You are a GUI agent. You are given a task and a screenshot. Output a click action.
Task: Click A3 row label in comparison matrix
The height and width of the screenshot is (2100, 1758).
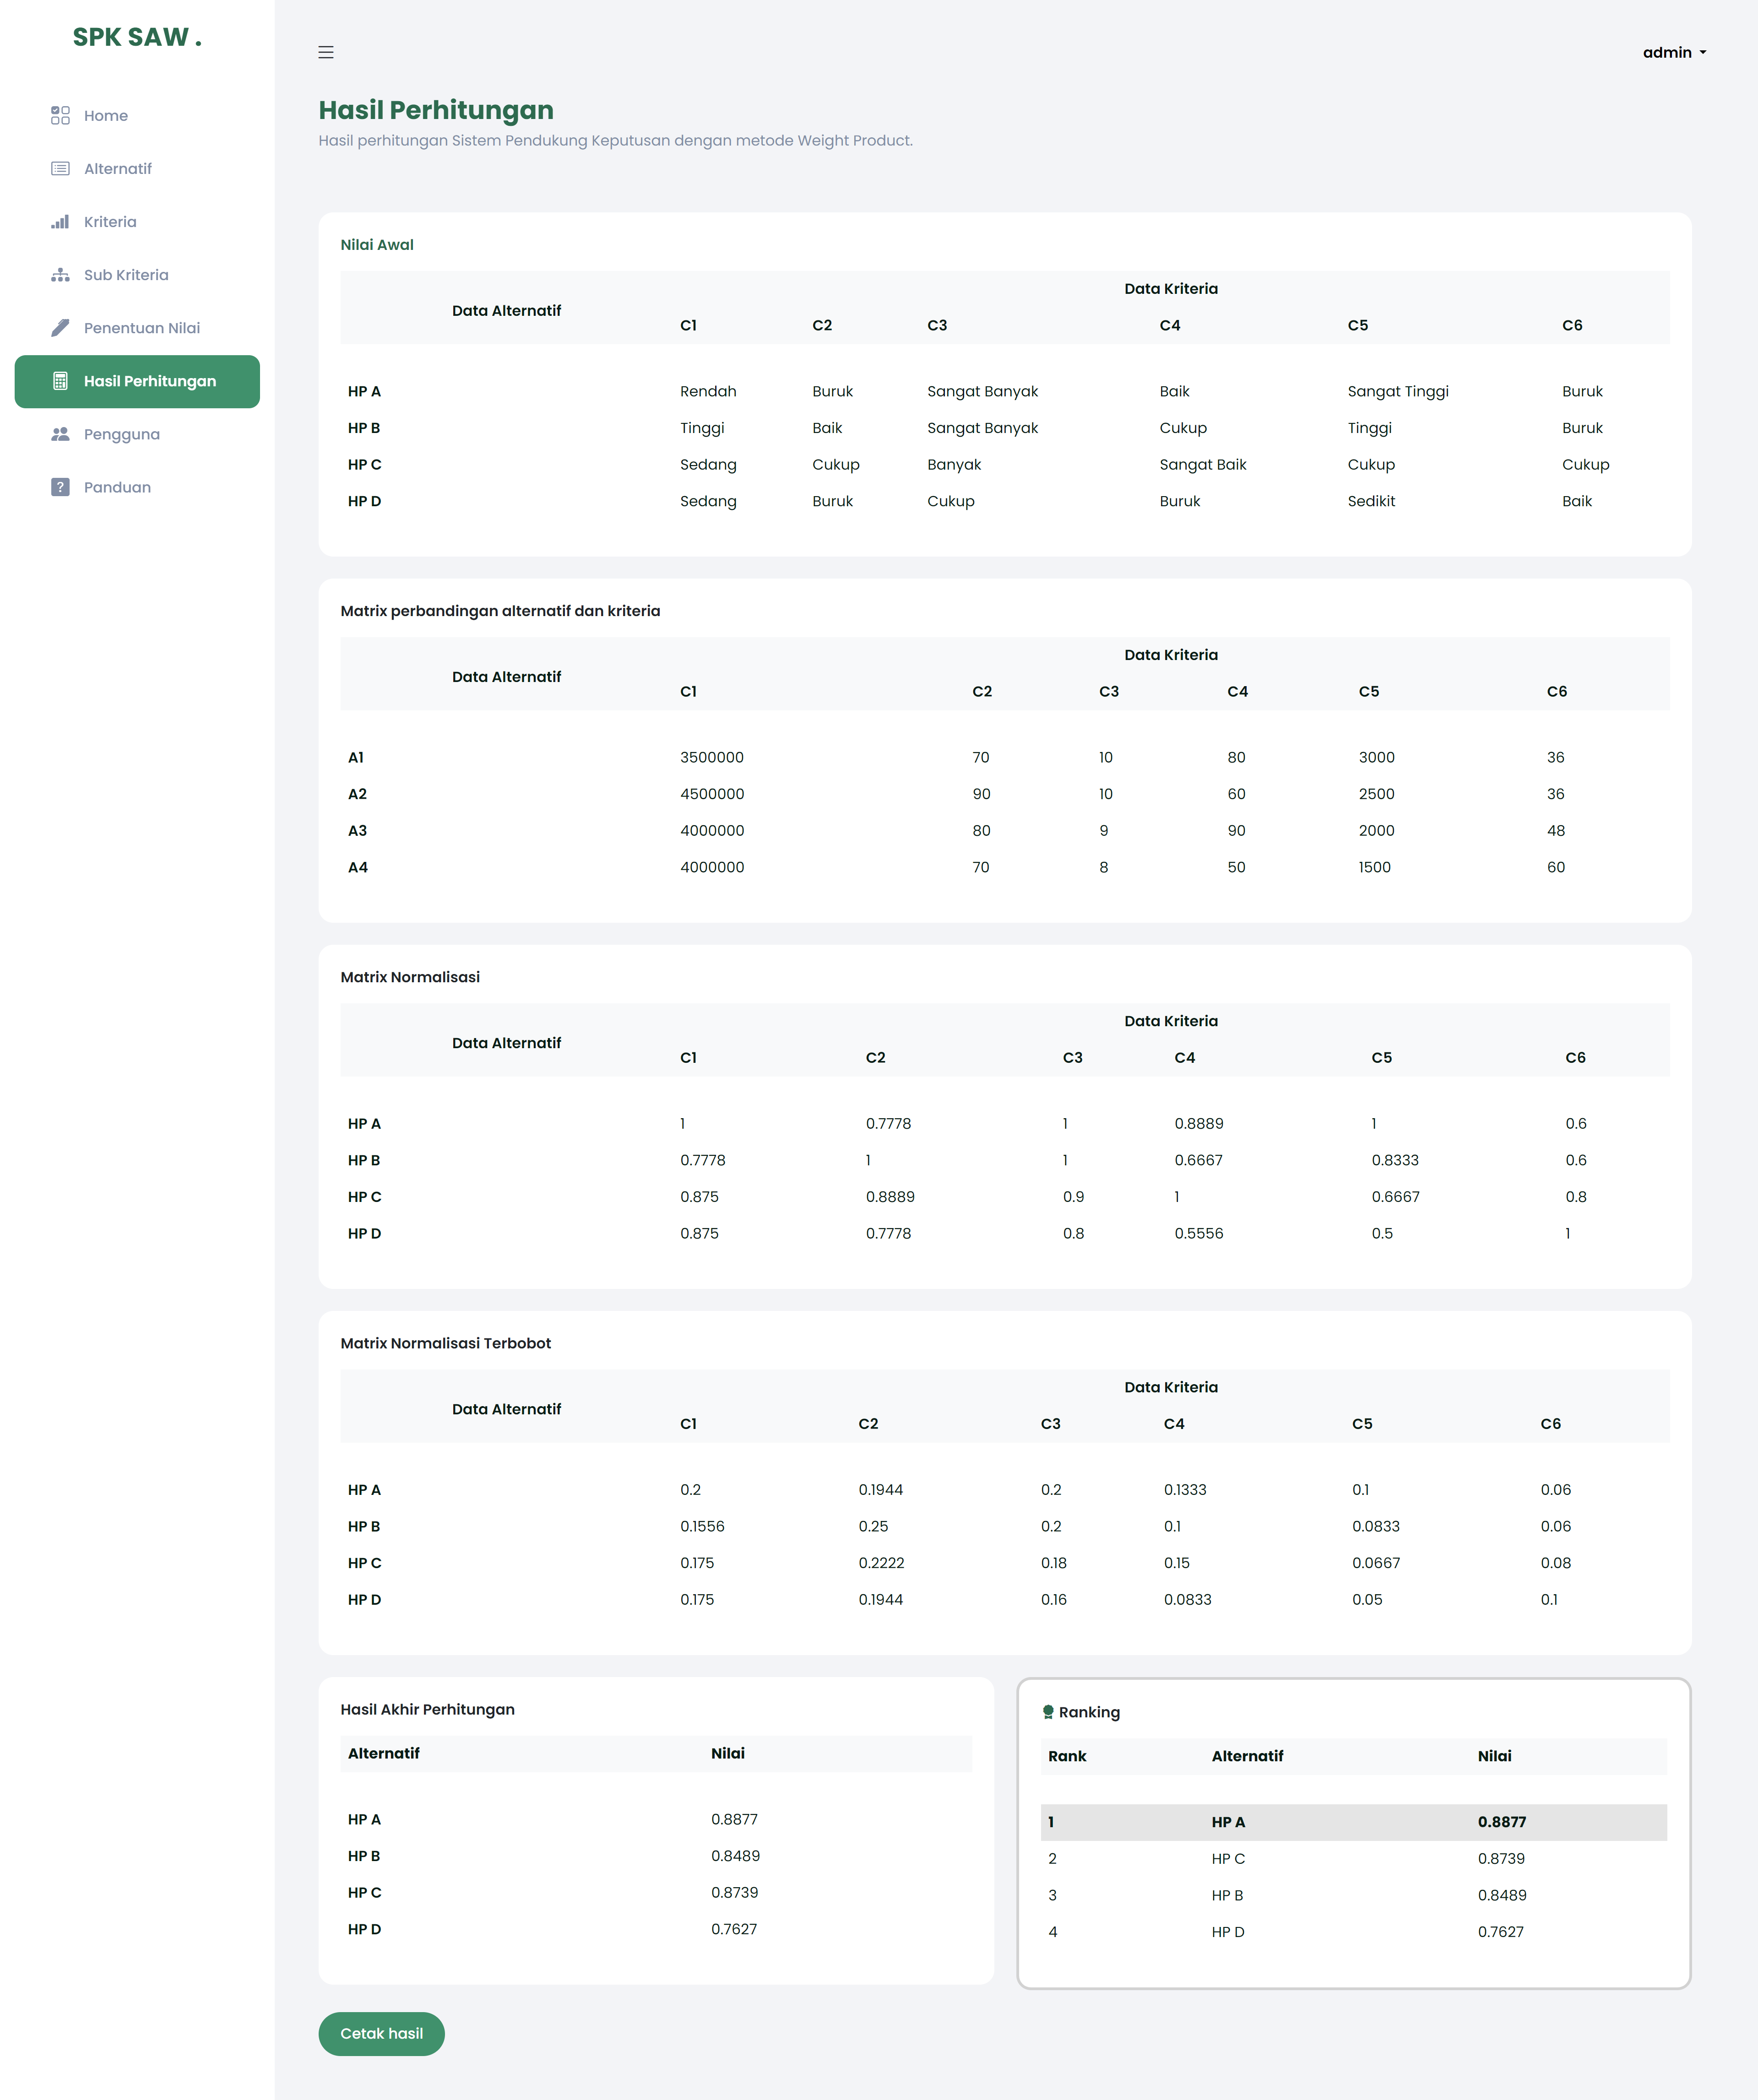357,831
